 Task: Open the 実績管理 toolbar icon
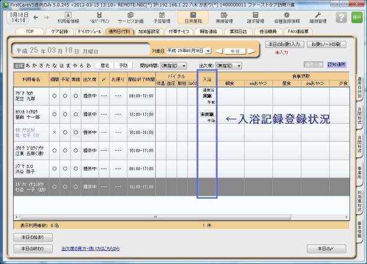click(223, 17)
